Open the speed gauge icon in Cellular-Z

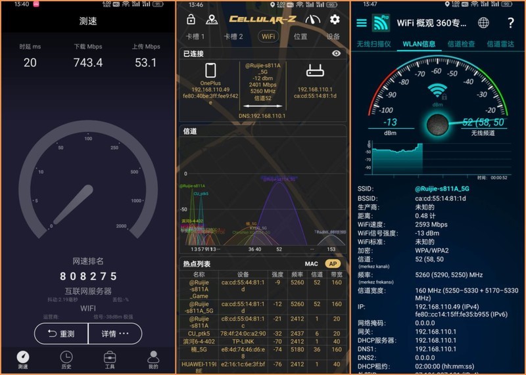pos(313,20)
